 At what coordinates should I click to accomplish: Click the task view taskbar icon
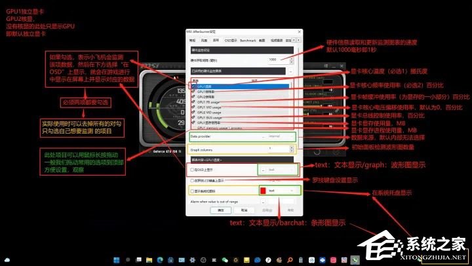coord(138,259)
